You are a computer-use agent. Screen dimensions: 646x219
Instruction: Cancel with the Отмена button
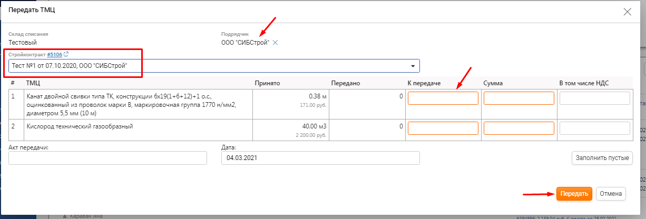[x=611, y=194]
